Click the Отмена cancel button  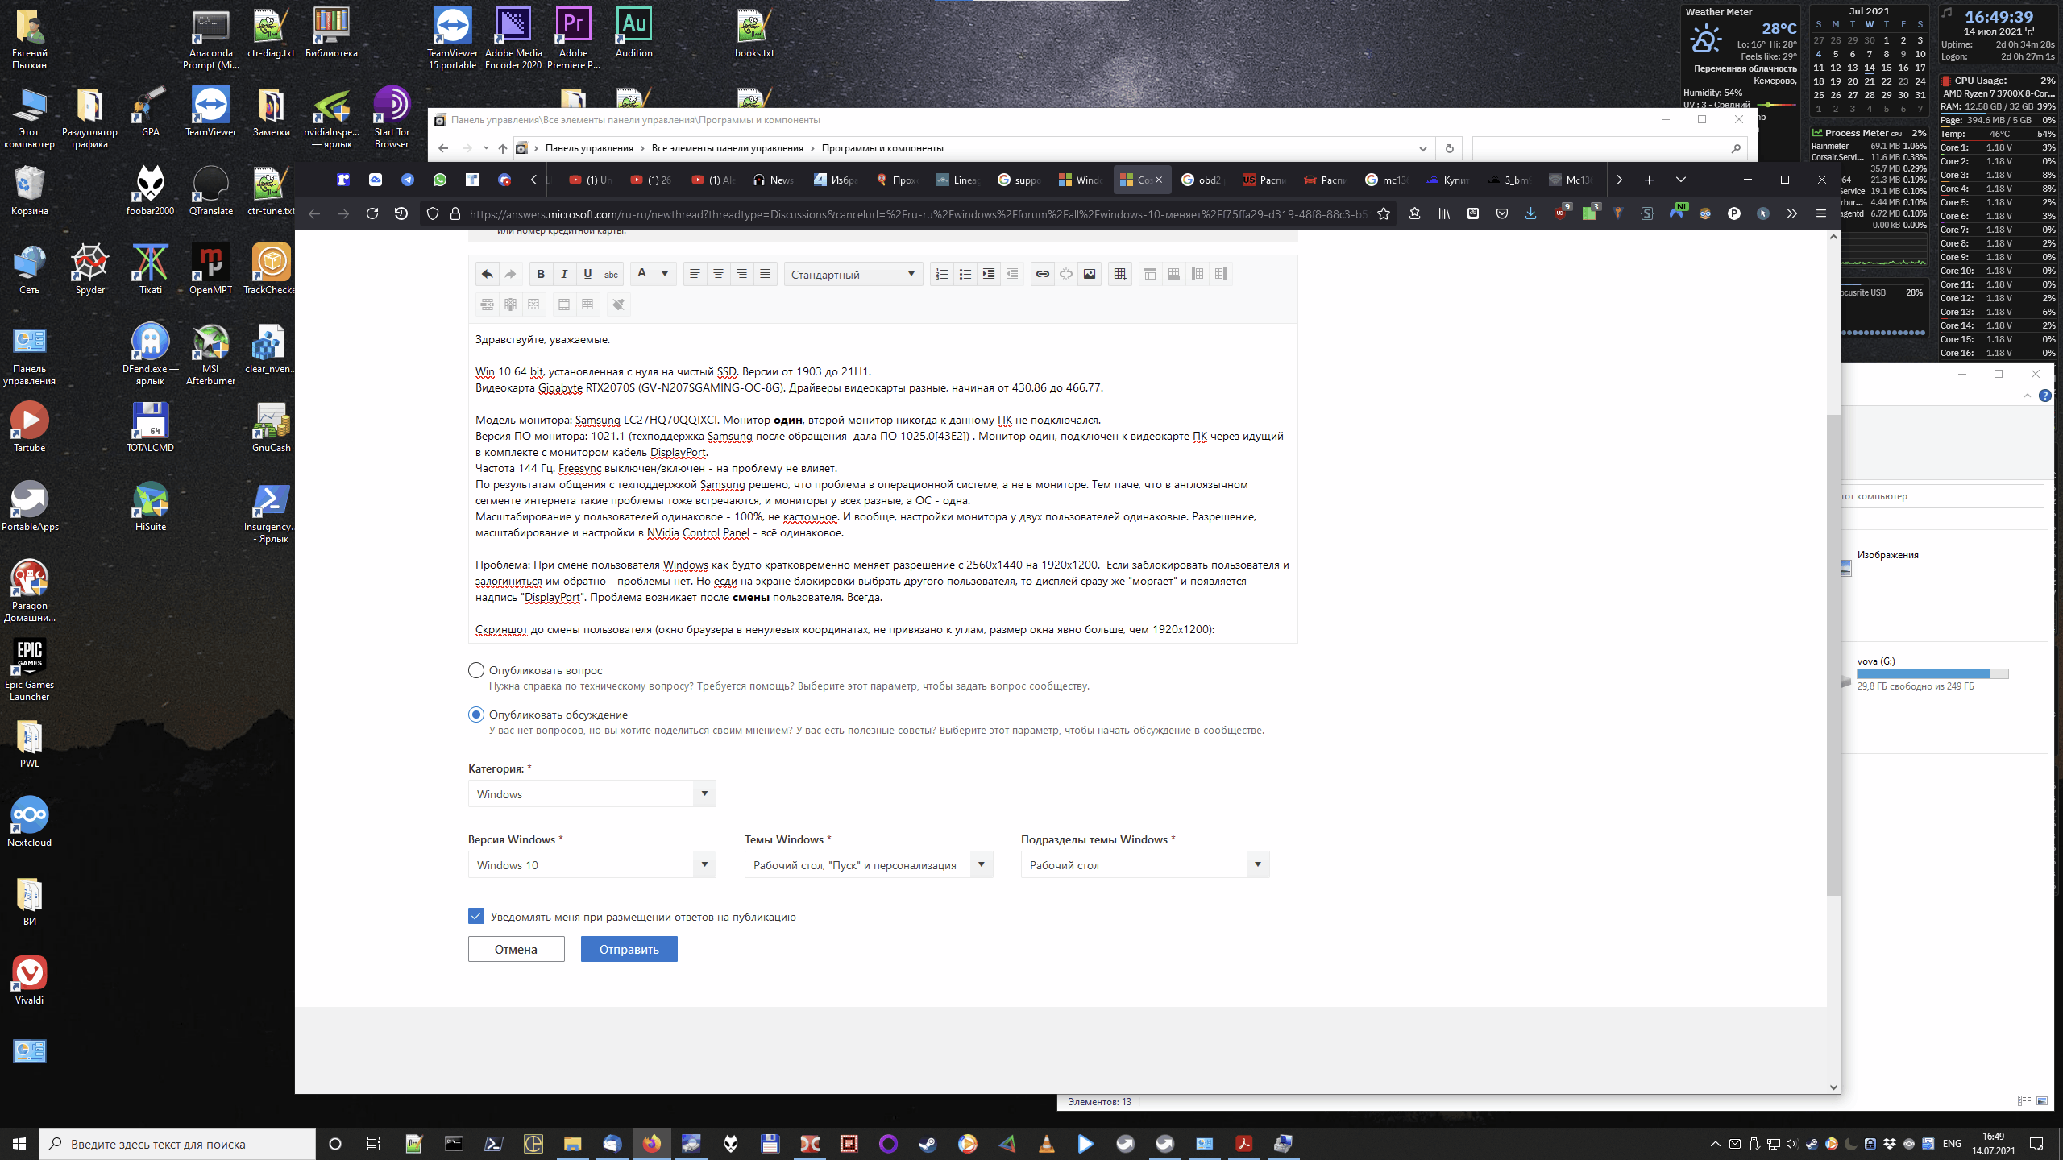[516, 949]
